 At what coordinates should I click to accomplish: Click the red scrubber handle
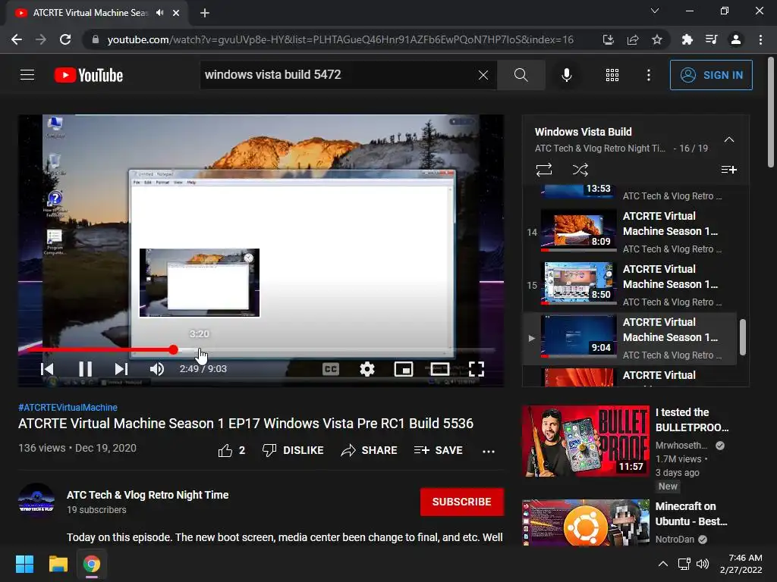[173, 350]
